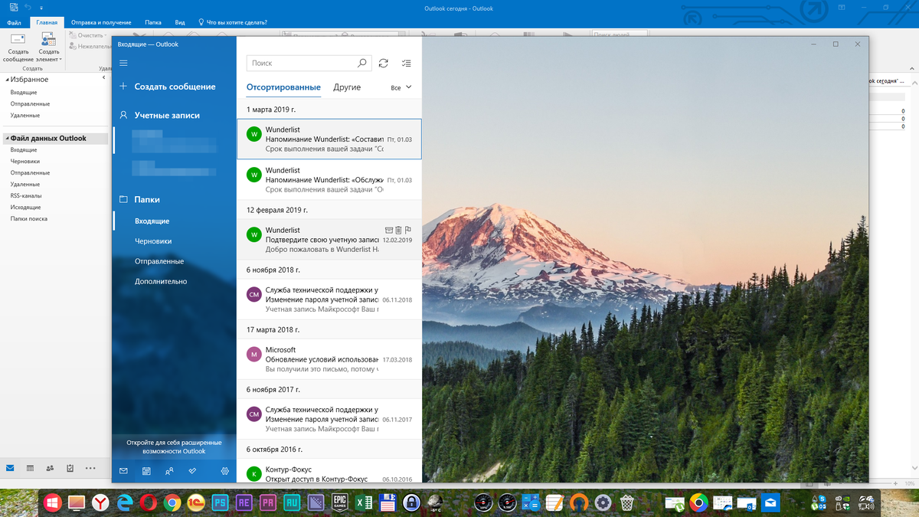Click the plus icon beside Создать сообщение
This screenshot has height=517, width=919.
[x=123, y=87]
